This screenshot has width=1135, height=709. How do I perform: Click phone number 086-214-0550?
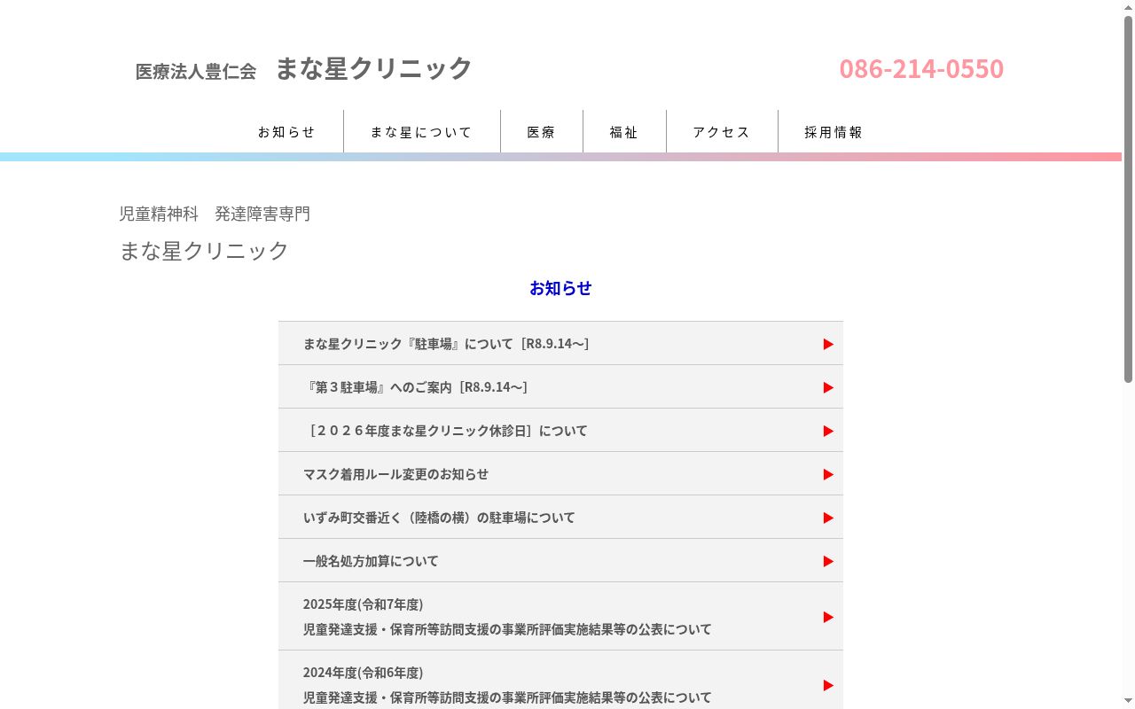tap(921, 68)
